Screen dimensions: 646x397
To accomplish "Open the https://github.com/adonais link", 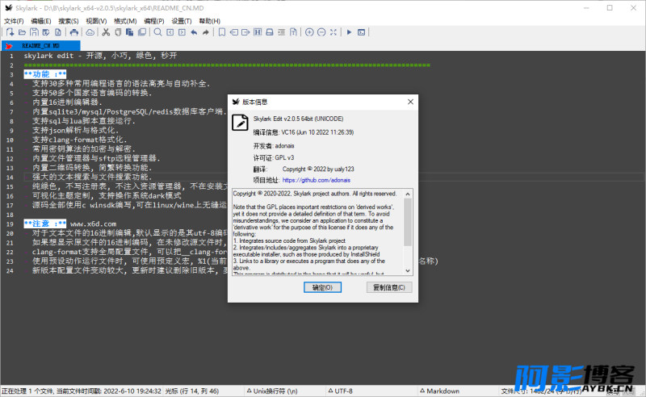I will [317, 180].
